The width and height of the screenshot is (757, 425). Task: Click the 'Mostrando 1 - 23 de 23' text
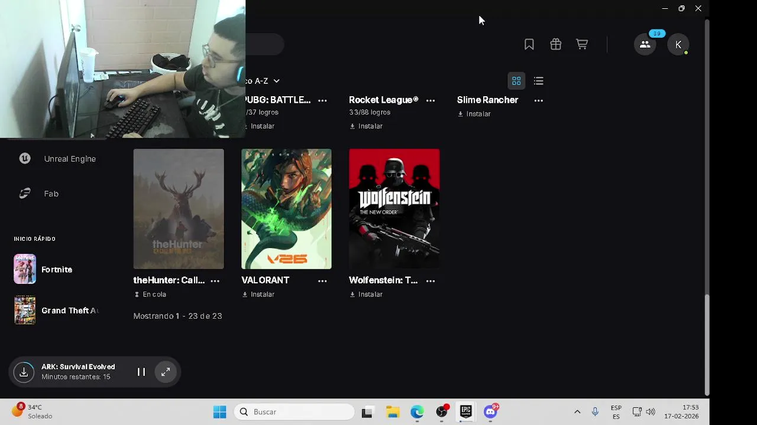[x=177, y=316]
